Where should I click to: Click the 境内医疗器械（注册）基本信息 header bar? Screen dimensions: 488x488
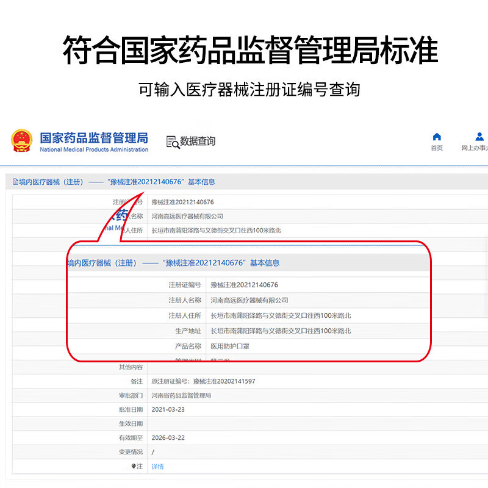[x=244, y=182]
